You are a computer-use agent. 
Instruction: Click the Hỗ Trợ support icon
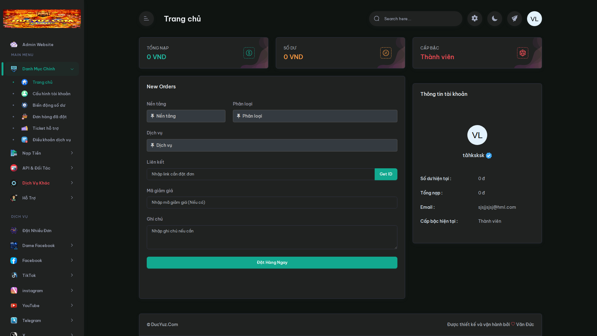[14, 198]
